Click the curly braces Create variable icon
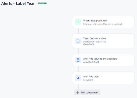Viewport: 137px width, 98px height. 78,41
